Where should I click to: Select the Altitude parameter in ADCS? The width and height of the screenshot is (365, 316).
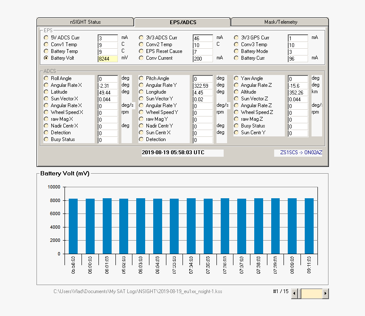click(x=236, y=92)
